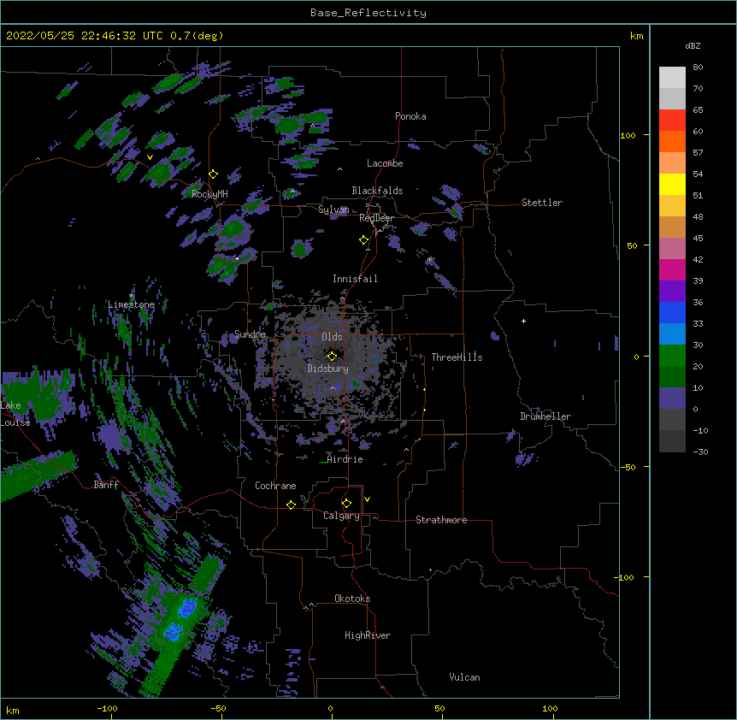Click the 80 dBZ light gray legend swatch
Screen dimensions: 737x720
click(672, 78)
